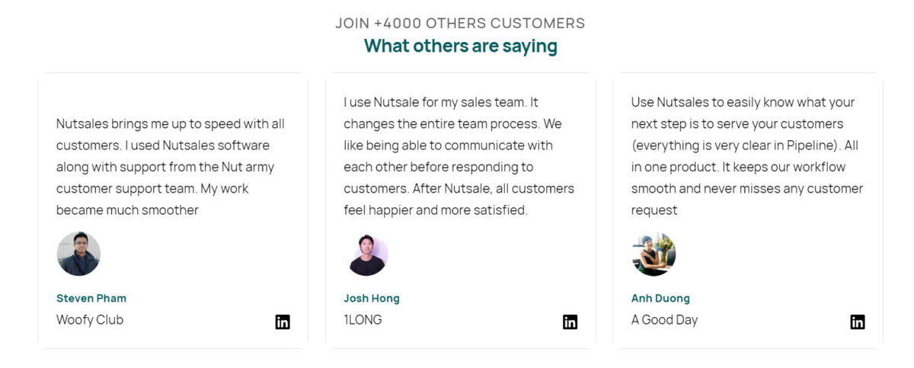
Task: Select the Josh Hong name link
Action: coord(372,298)
